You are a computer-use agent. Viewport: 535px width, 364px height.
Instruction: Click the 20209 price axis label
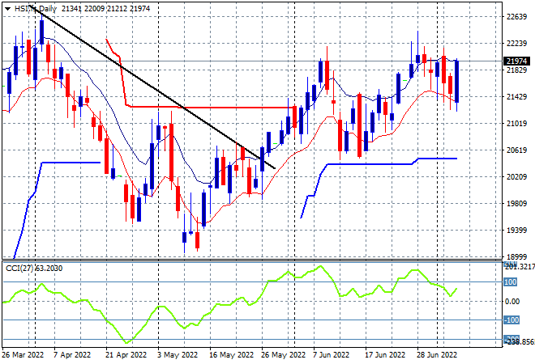(x=516, y=176)
